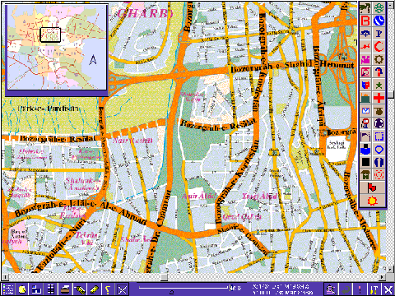Choose the dark blue globe icon
This screenshot has width=395, height=296.
coord(379,123)
